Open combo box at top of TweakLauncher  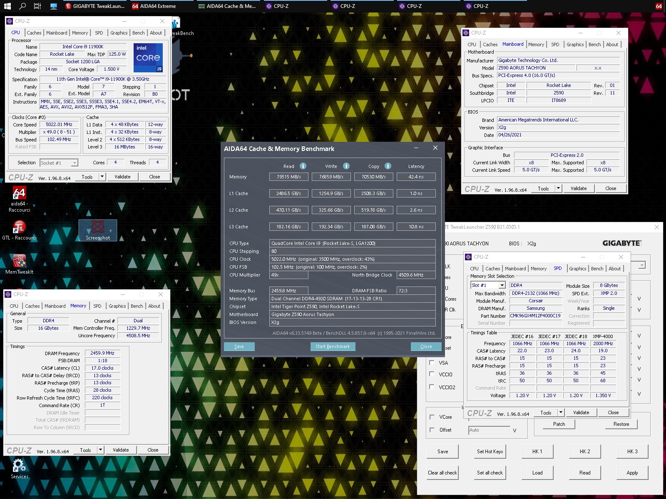(x=642, y=265)
